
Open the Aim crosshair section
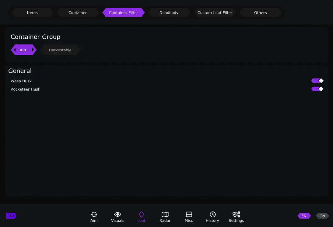point(94,217)
